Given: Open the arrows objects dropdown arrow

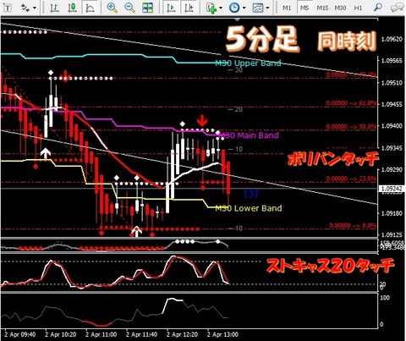Looking at the screenshot, I should [x=35, y=8].
